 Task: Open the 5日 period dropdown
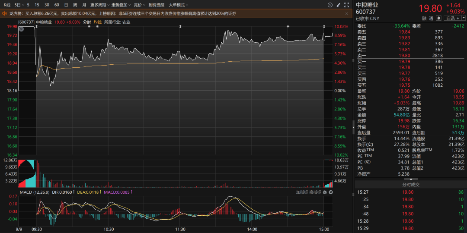pos(19,5)
